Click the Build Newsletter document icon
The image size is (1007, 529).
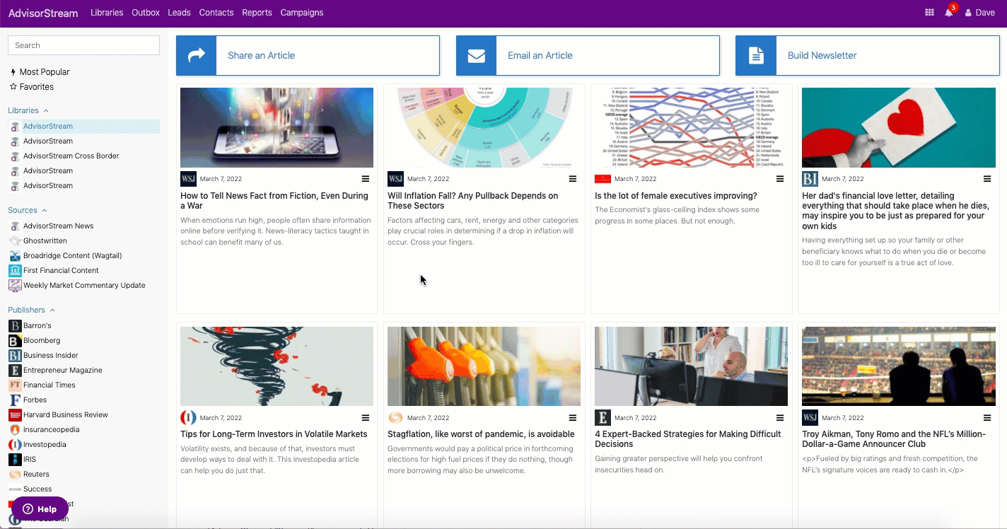click(x=756, y=55)
